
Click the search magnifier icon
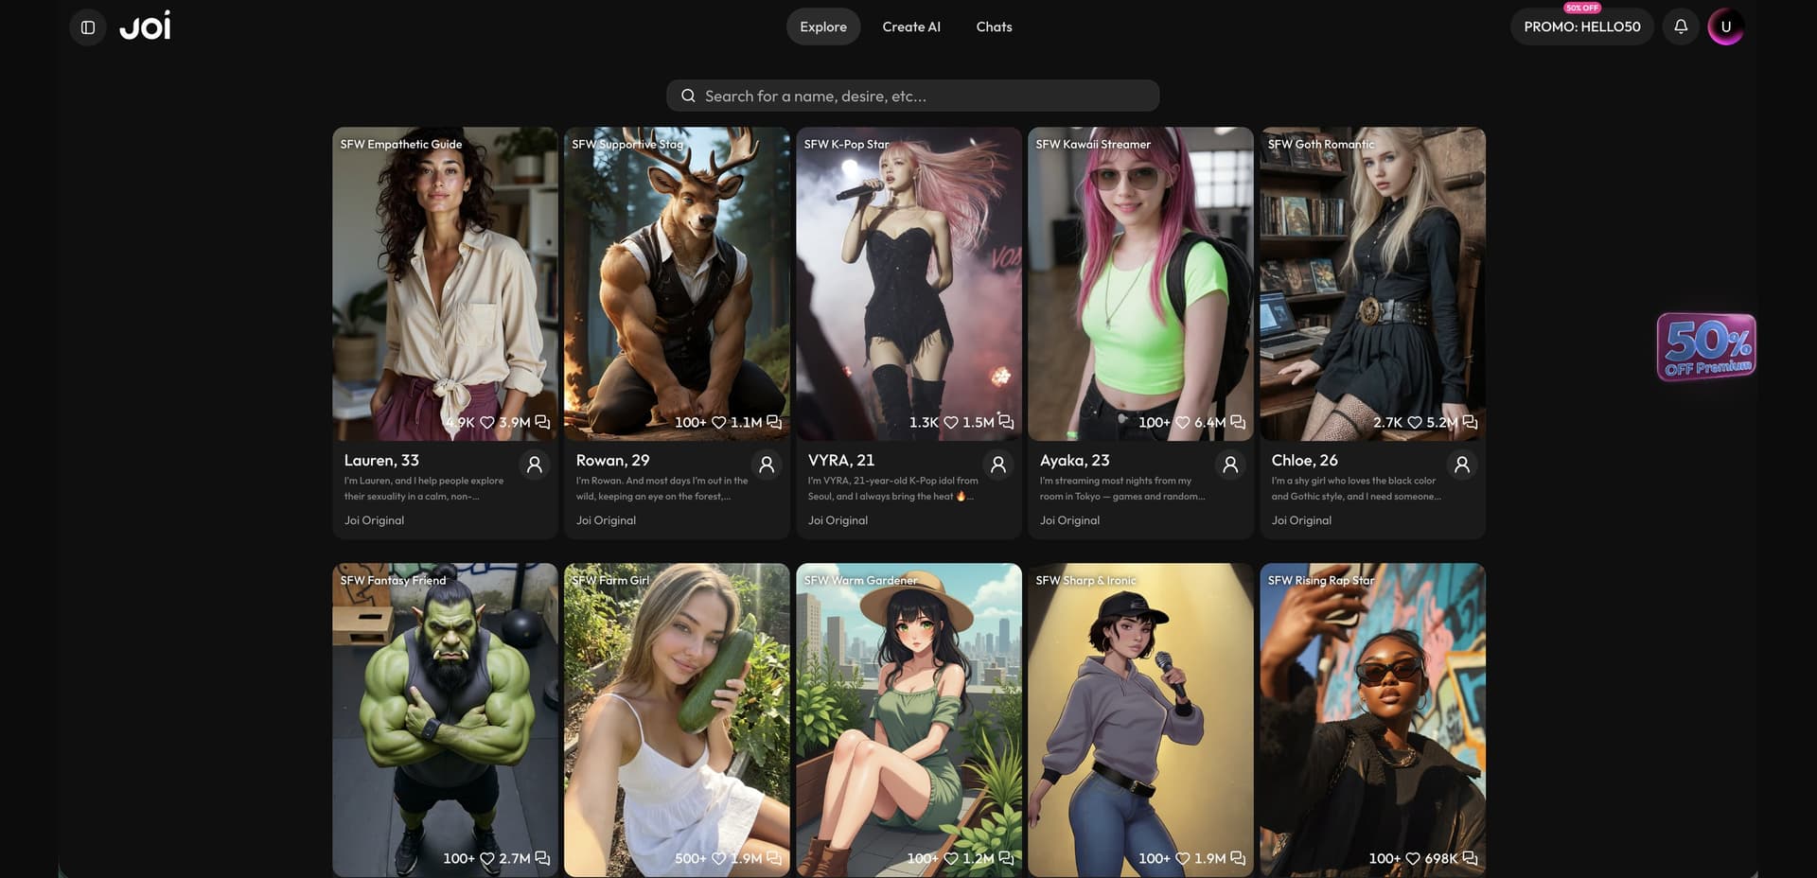688,96
